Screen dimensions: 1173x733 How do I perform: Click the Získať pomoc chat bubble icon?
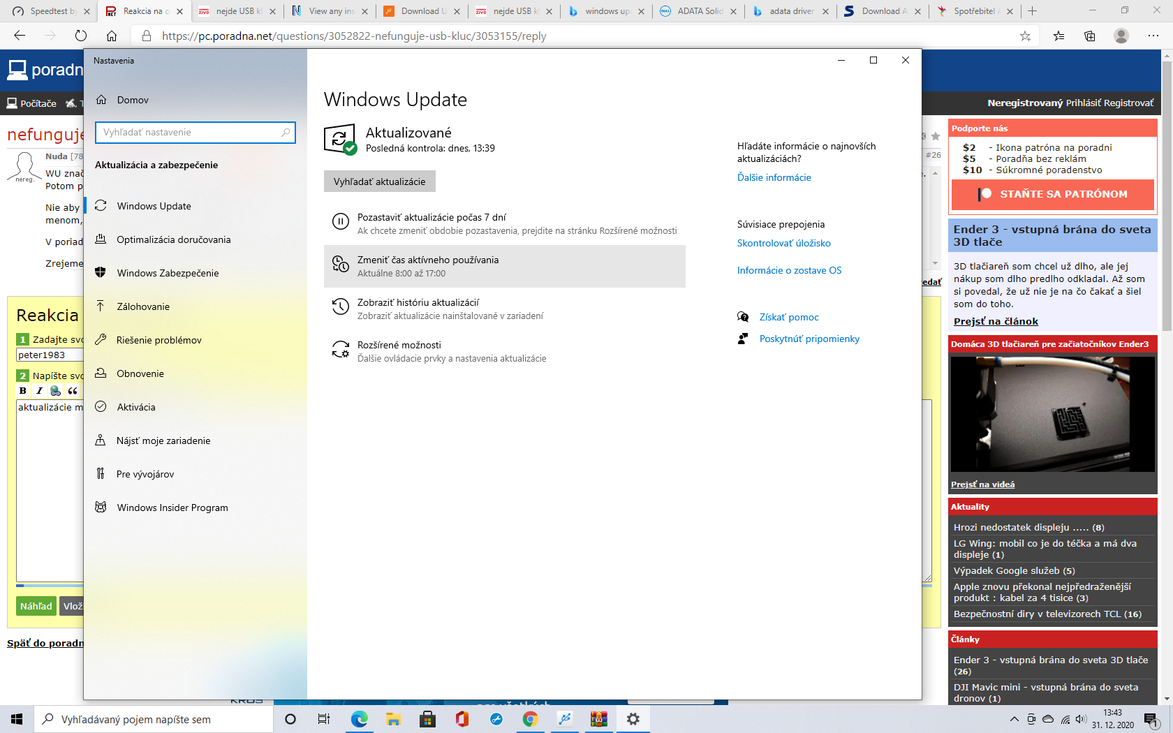coord(743,317)
